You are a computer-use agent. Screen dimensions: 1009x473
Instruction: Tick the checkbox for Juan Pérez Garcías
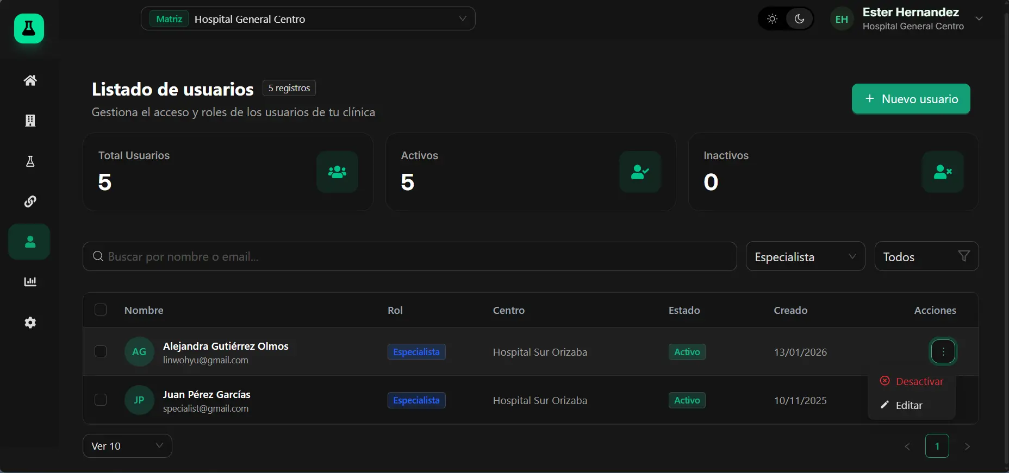101,400
